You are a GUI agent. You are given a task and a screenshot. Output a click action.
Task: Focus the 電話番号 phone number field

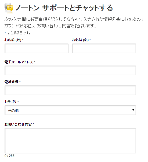tap(70, 90)
